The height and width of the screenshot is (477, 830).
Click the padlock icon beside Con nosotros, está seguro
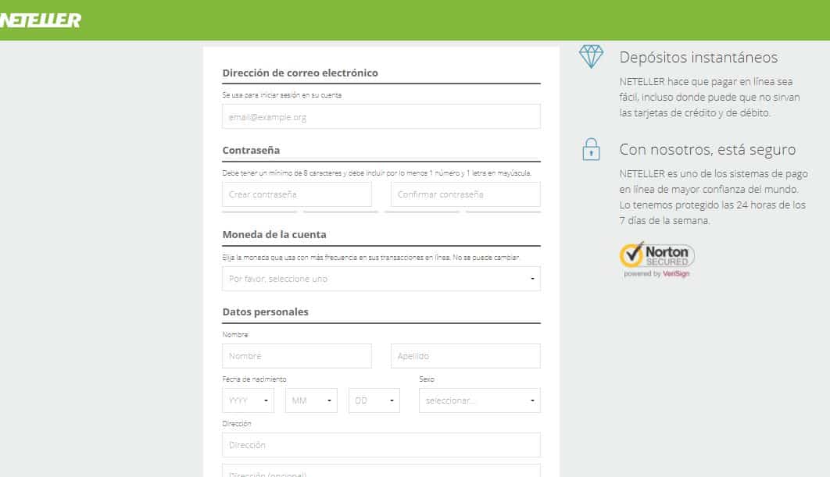[591, 149]
